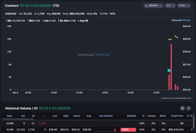Click the TD 55 C contract name in Historical Volume heading

click(x=55, y=108)
